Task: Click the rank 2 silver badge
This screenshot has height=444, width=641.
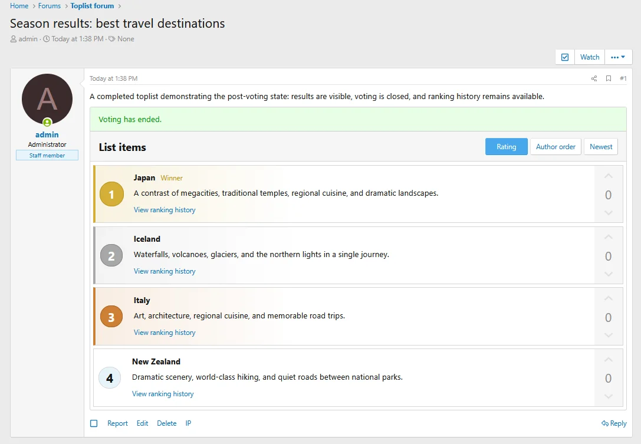Action: pyautogui.click(x=111, y=255)
